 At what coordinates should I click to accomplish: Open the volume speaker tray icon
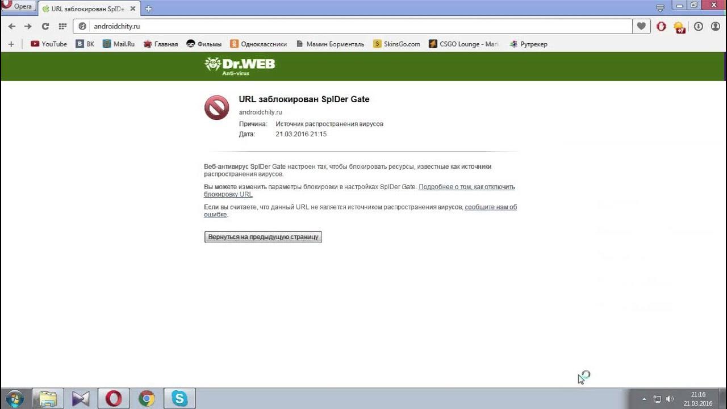(670, 399)
